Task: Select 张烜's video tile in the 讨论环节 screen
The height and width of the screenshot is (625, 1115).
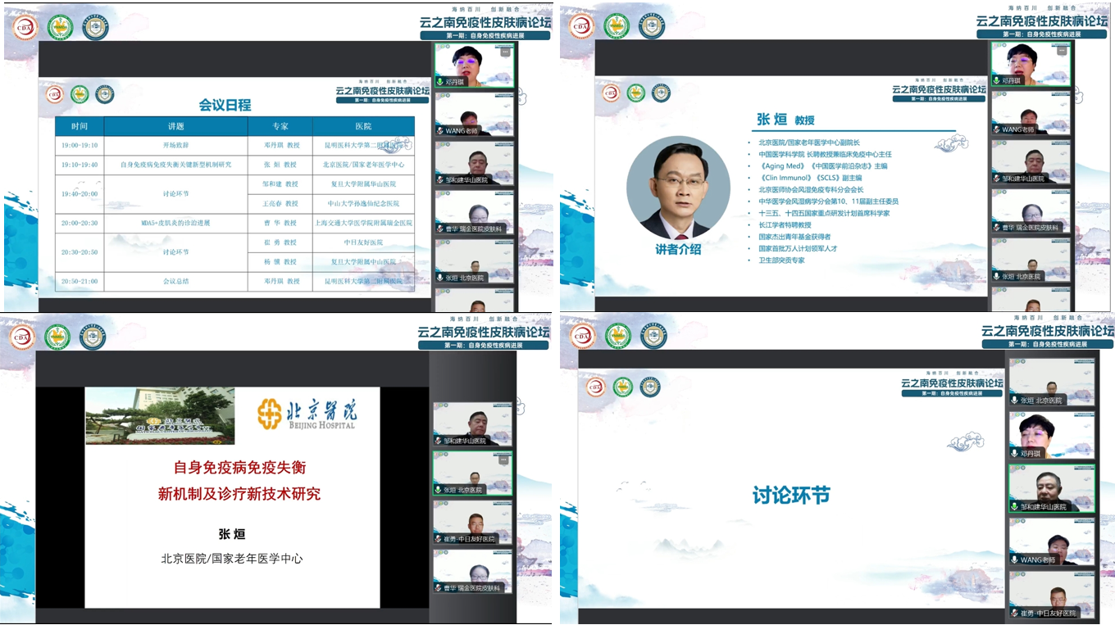Action: [x=1051, y=382]
